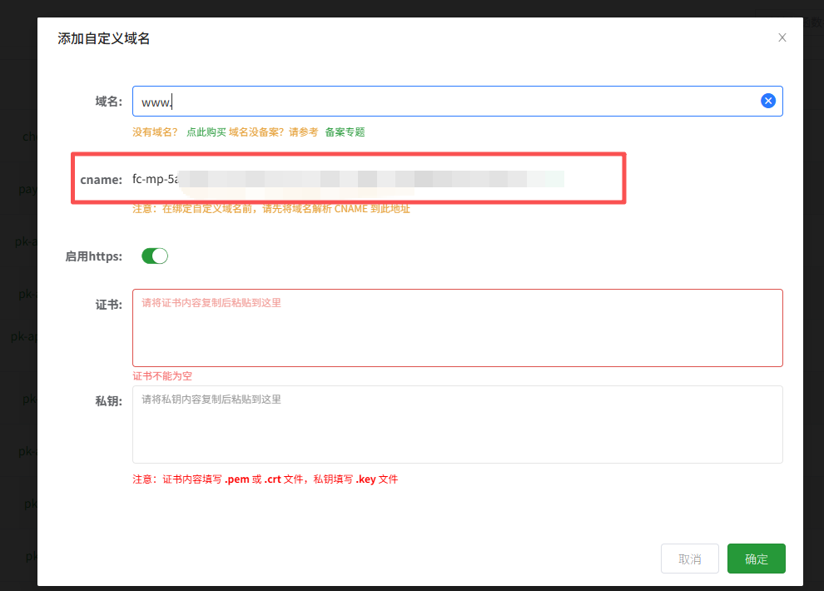This screenshot has height=591, width=824.
Task: Clear the domain field with the blue X icon
Action: (768, 101)
